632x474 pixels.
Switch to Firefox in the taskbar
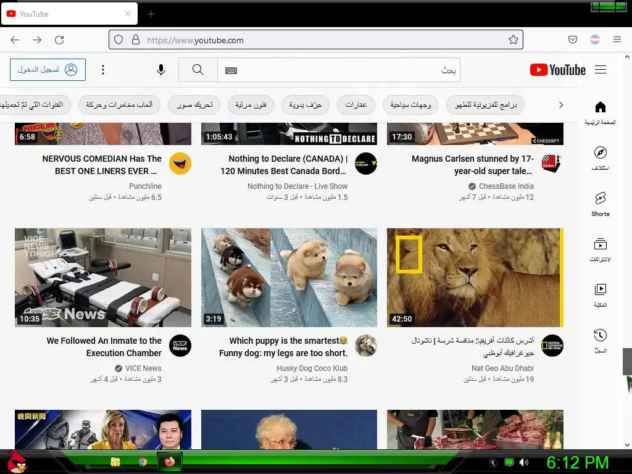pos(170,462)
